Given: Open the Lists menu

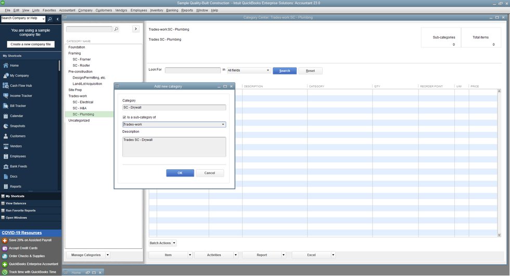Looking at the screenshot, I should coord(36,10).
